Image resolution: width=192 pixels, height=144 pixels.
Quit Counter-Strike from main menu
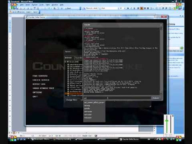35,96
